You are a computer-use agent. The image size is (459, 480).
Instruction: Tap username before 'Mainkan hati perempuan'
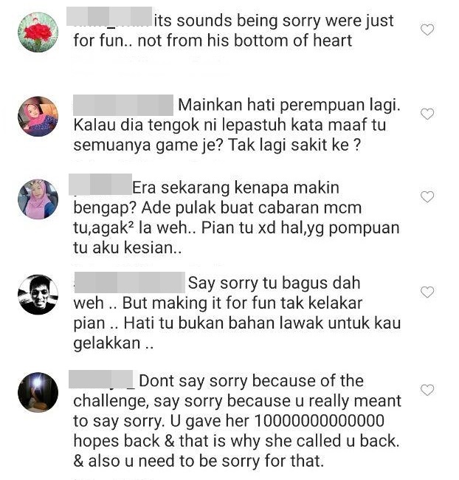point(123,106)
